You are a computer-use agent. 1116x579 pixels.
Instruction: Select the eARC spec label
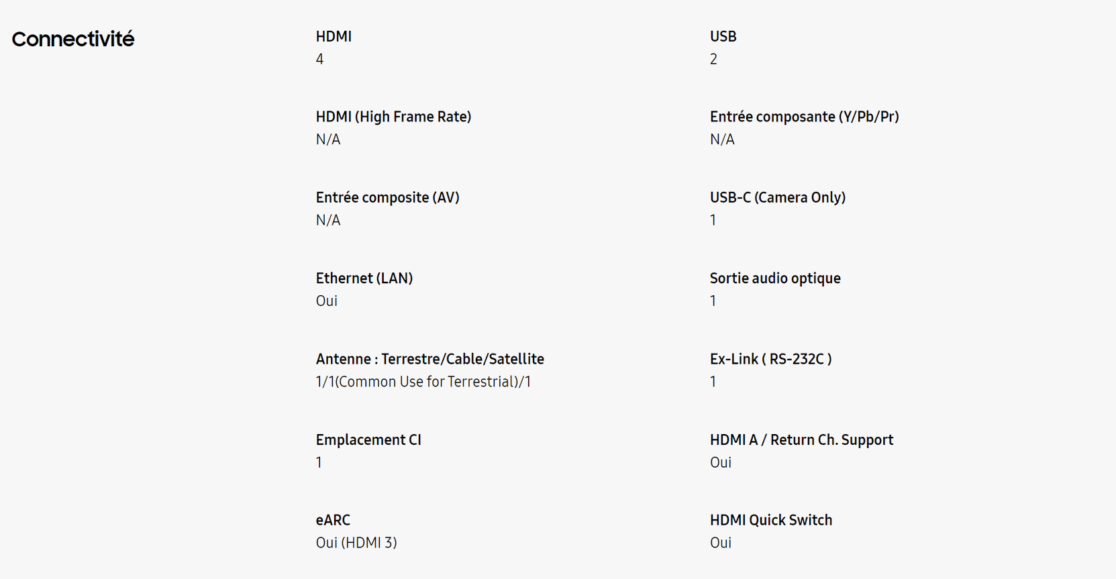tap(333, 520)
